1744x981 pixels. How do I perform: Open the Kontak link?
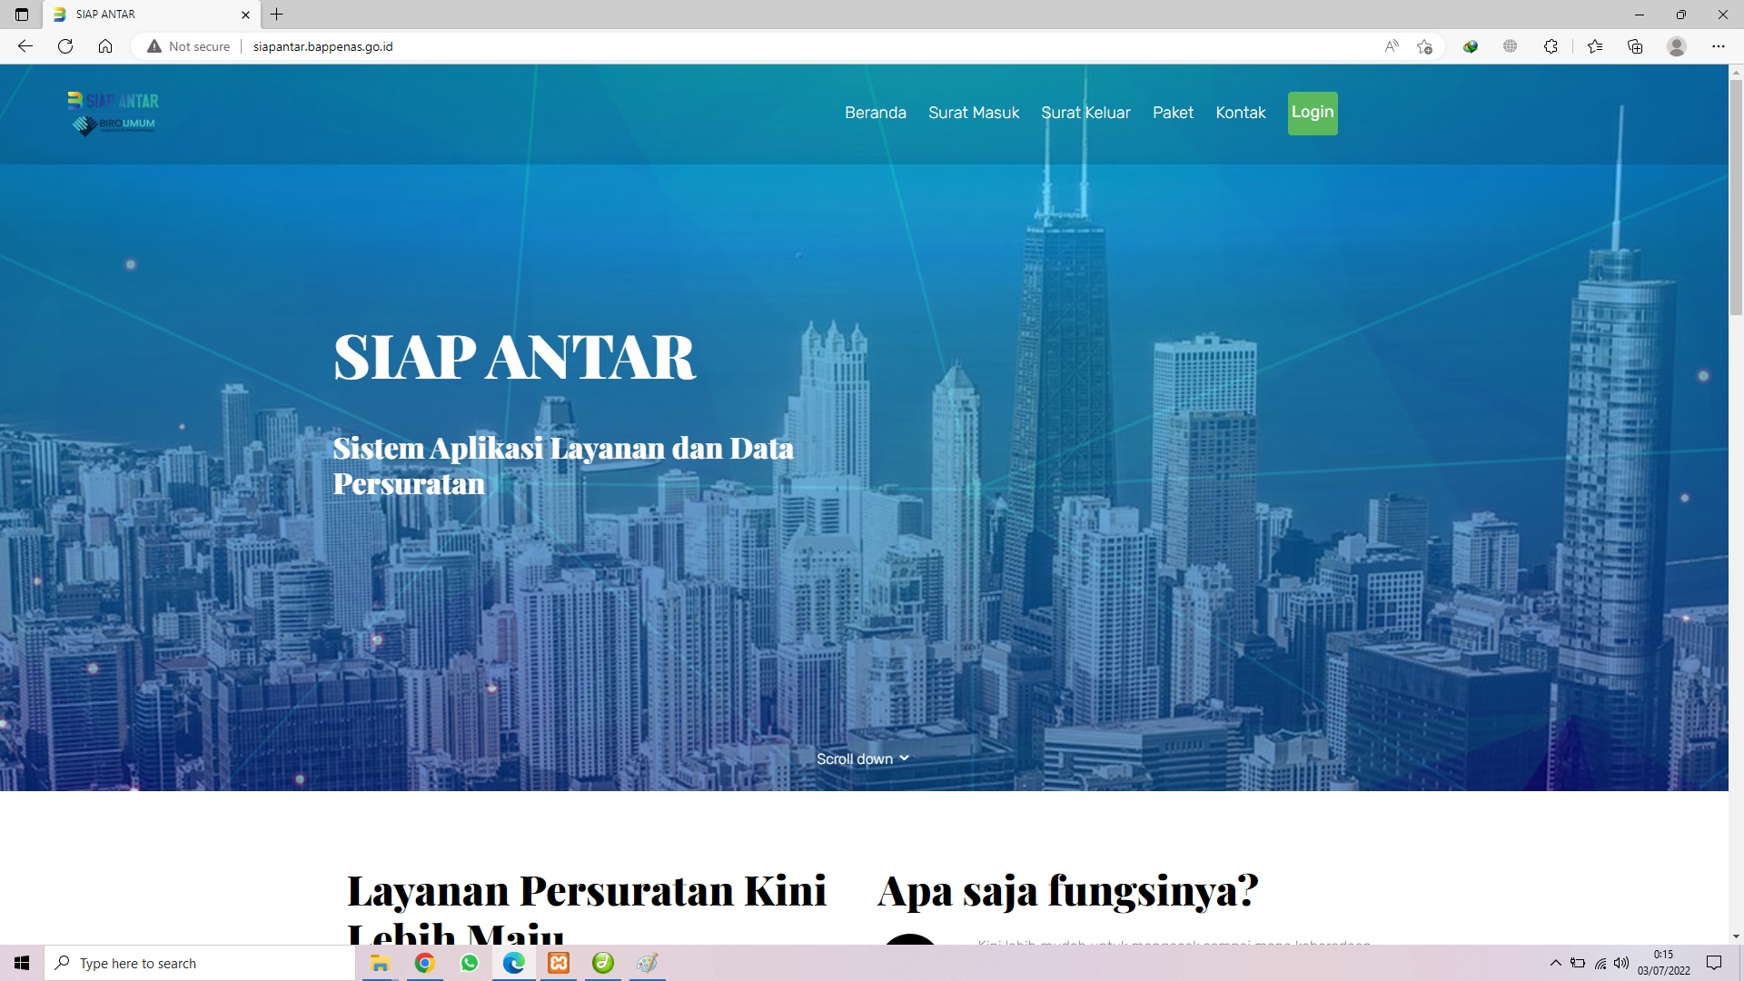click(1240, 113)
